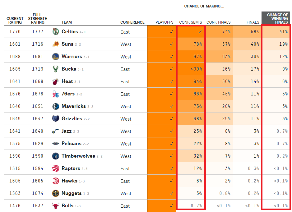This screenshot has width=292, height=212.
Task: Click the Conference column header
Action: point(132,22)
